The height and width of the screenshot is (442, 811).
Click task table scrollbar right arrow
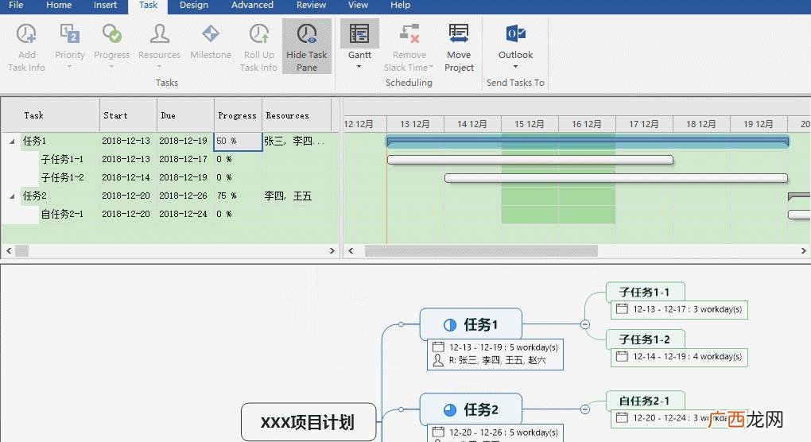[332, 250]
